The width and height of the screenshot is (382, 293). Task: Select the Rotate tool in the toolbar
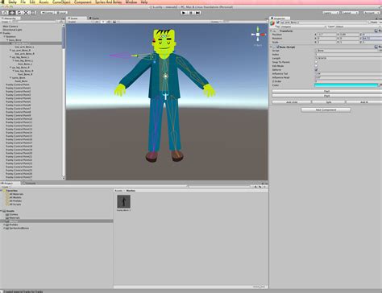(x=19, y=13)
